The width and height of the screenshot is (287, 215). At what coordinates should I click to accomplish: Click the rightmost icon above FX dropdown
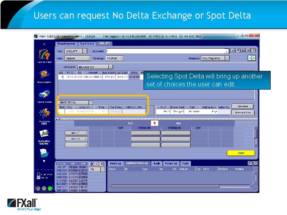(x=102, y=164)
